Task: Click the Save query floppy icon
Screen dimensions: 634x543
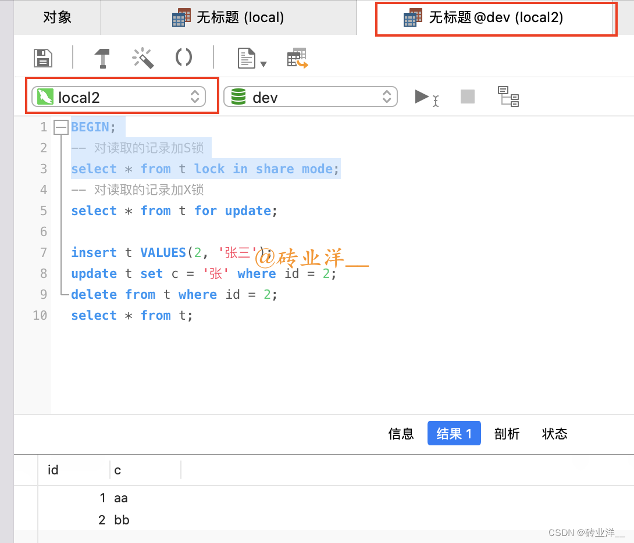Action: (x=43, y=58)
